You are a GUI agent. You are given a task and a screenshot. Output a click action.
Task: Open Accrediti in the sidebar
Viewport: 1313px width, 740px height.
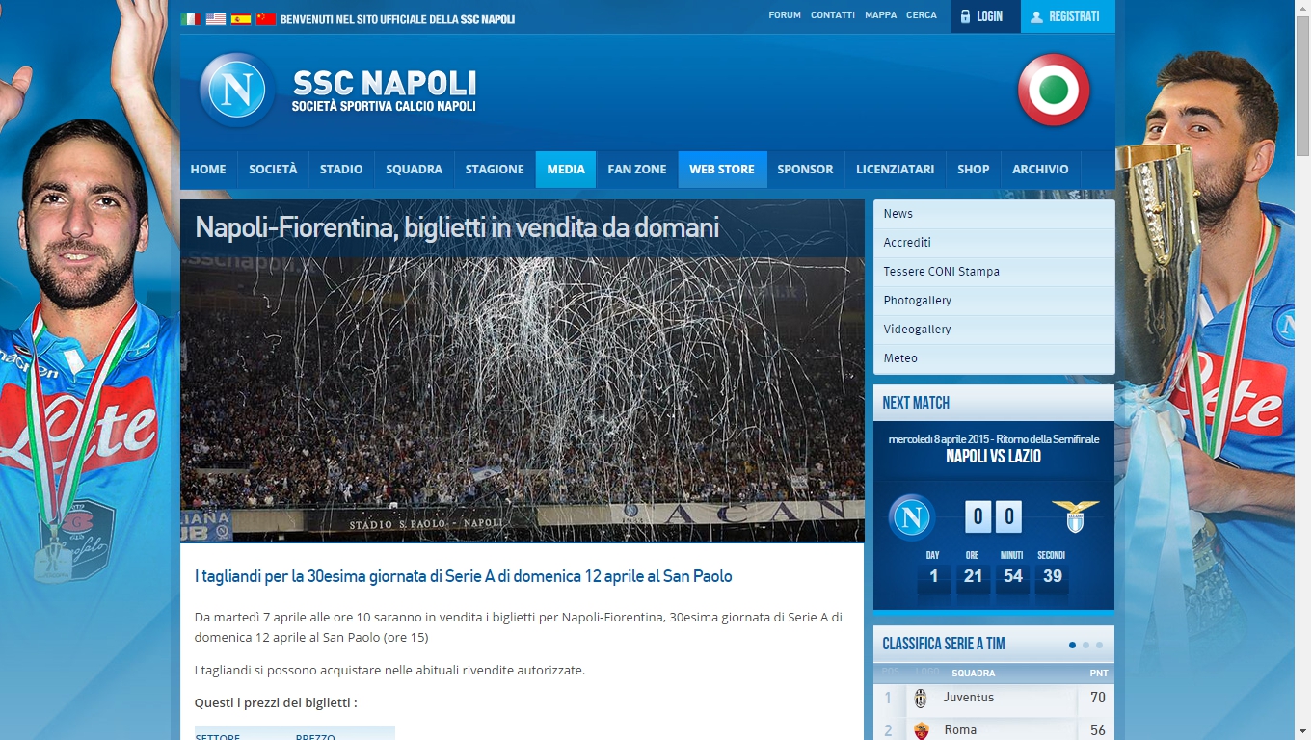[994, 243]
